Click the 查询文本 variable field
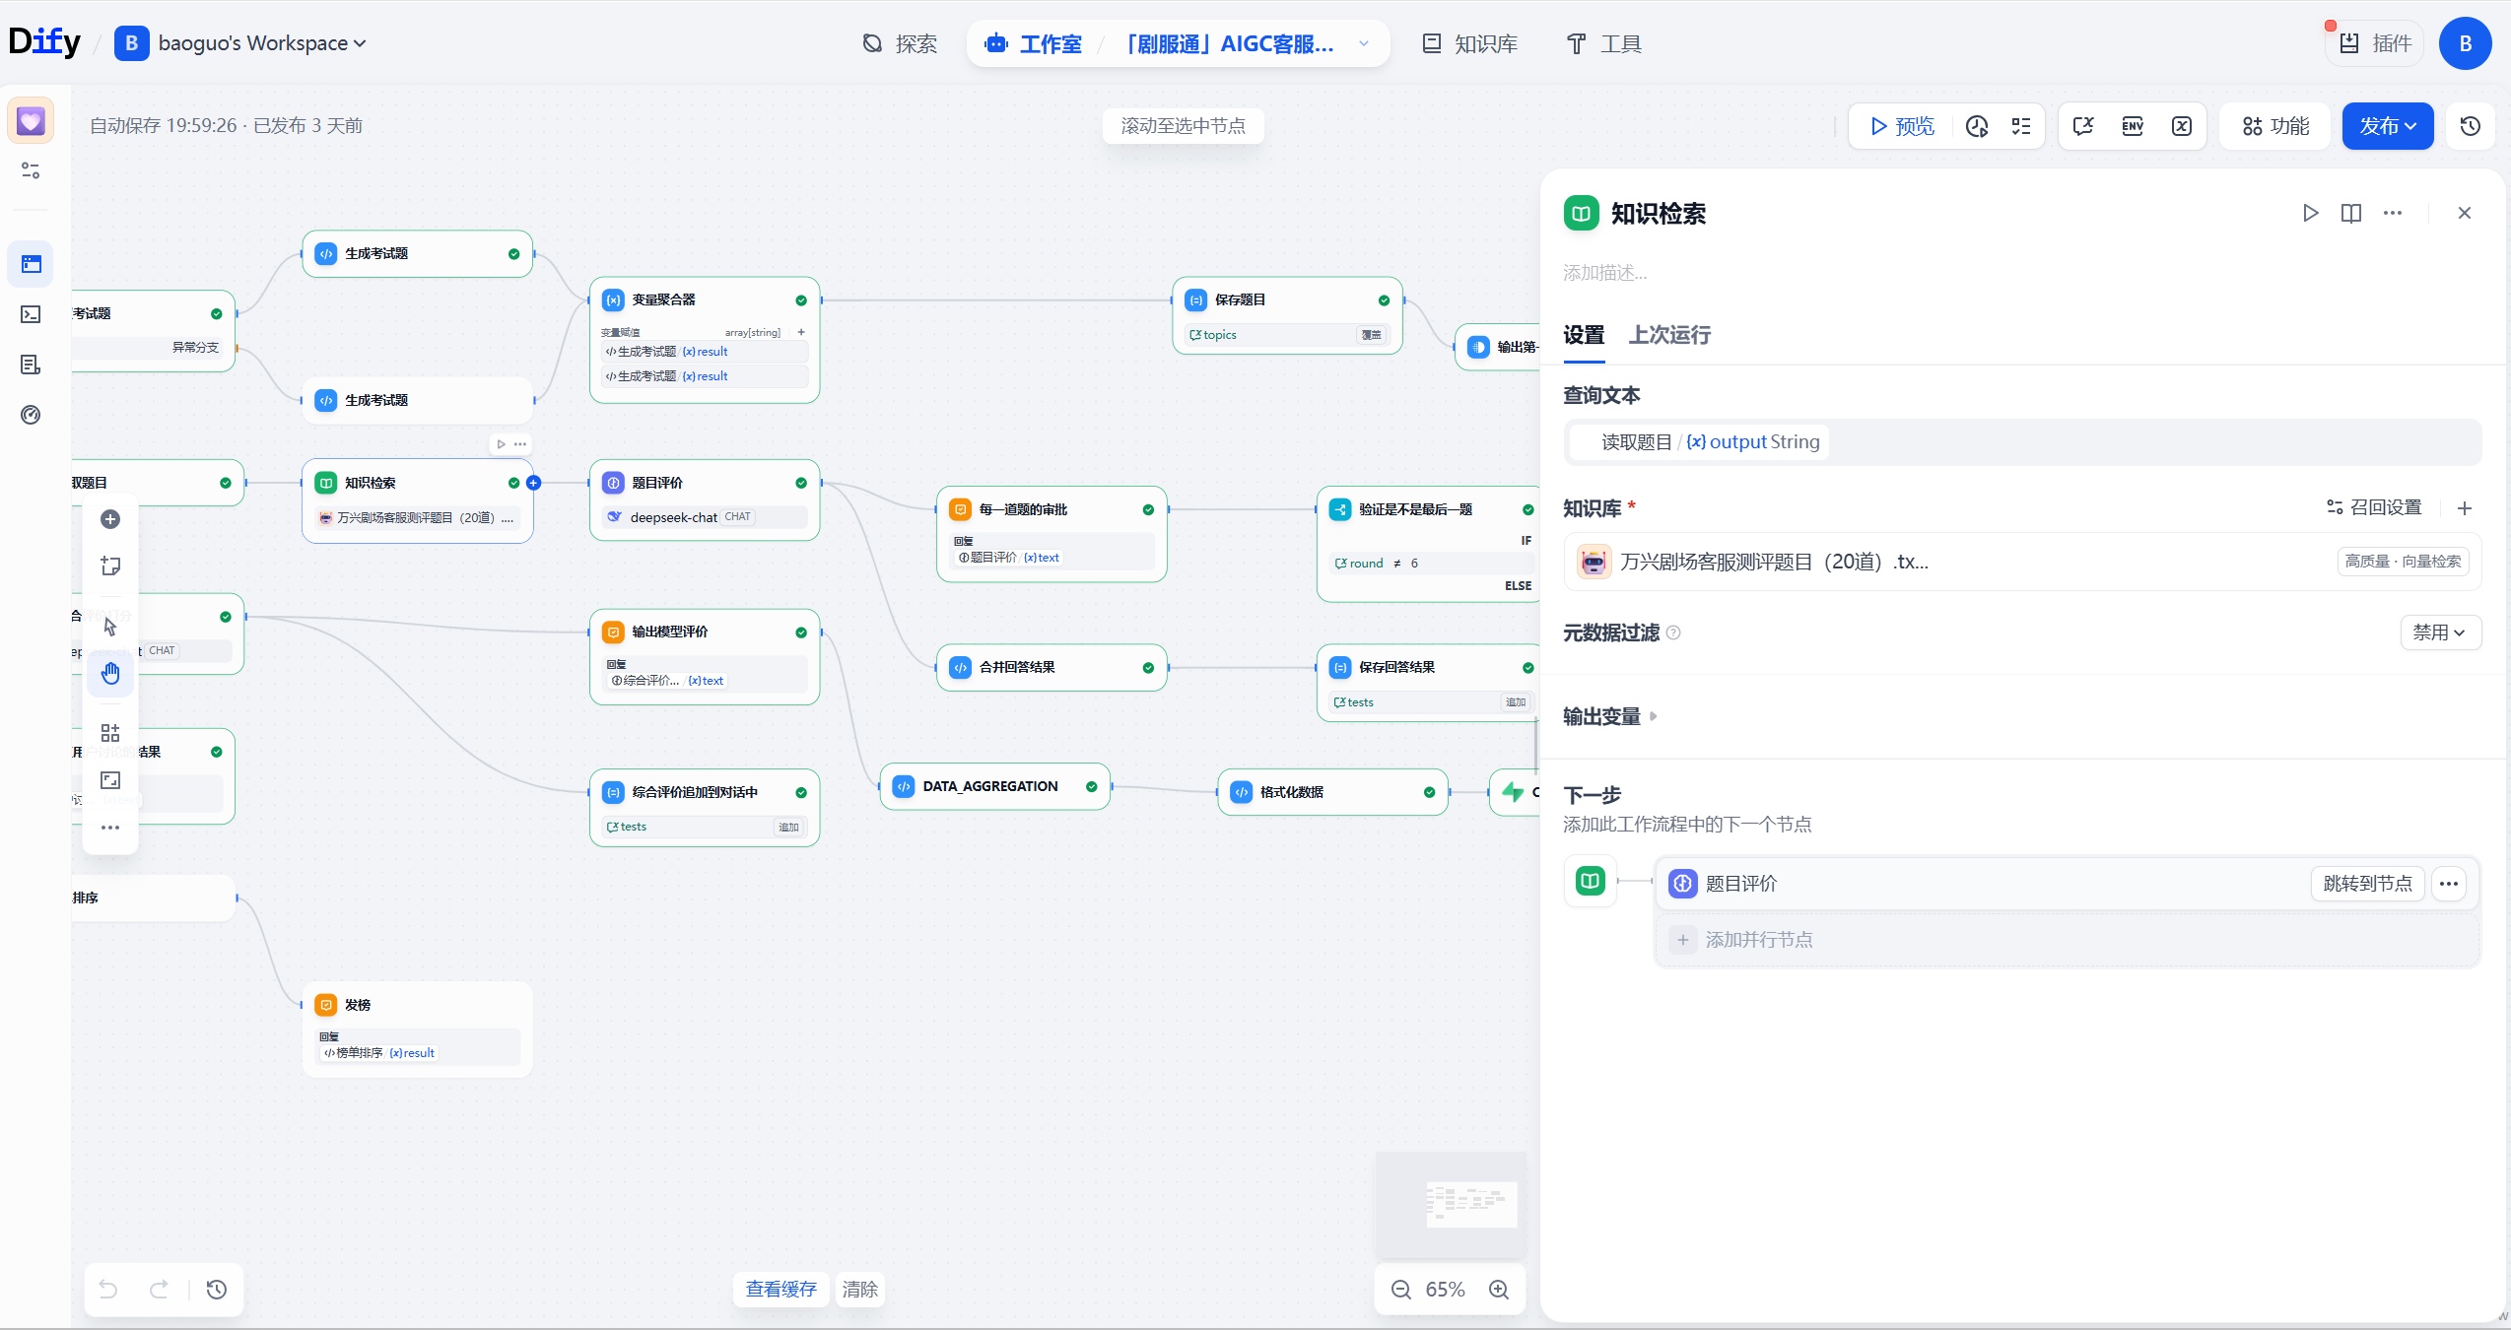 (x=2022, y=442)
